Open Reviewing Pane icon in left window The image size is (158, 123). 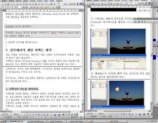[x=57, y=7]
